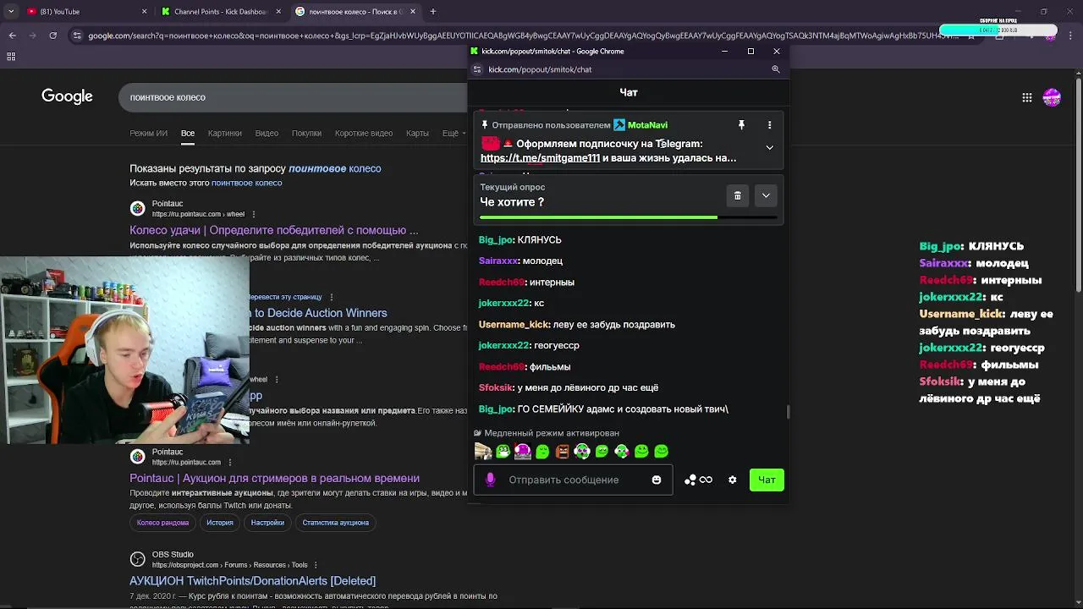The width and height of the screenshot is (1083, 609).
Task: Select the Покупки search tab
Action: [306, 134]
